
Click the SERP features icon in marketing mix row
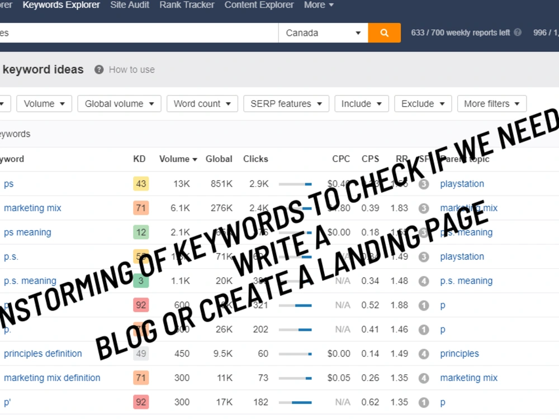pos(424,208)
